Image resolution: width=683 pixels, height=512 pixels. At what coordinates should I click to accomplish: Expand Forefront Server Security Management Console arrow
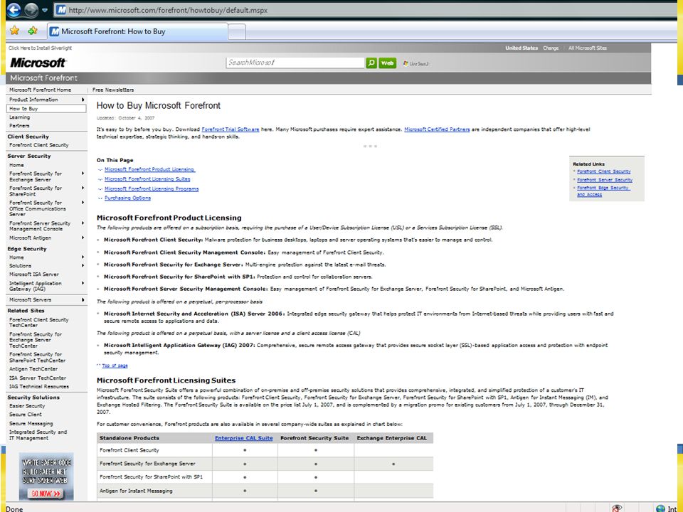pyautogui.click(x=83, y=223)
